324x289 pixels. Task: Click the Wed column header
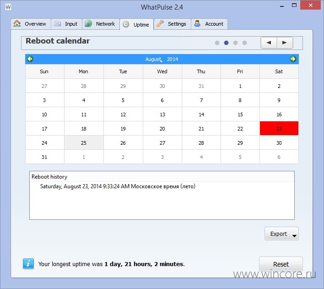pyautogui.click(x=162, y=71)
